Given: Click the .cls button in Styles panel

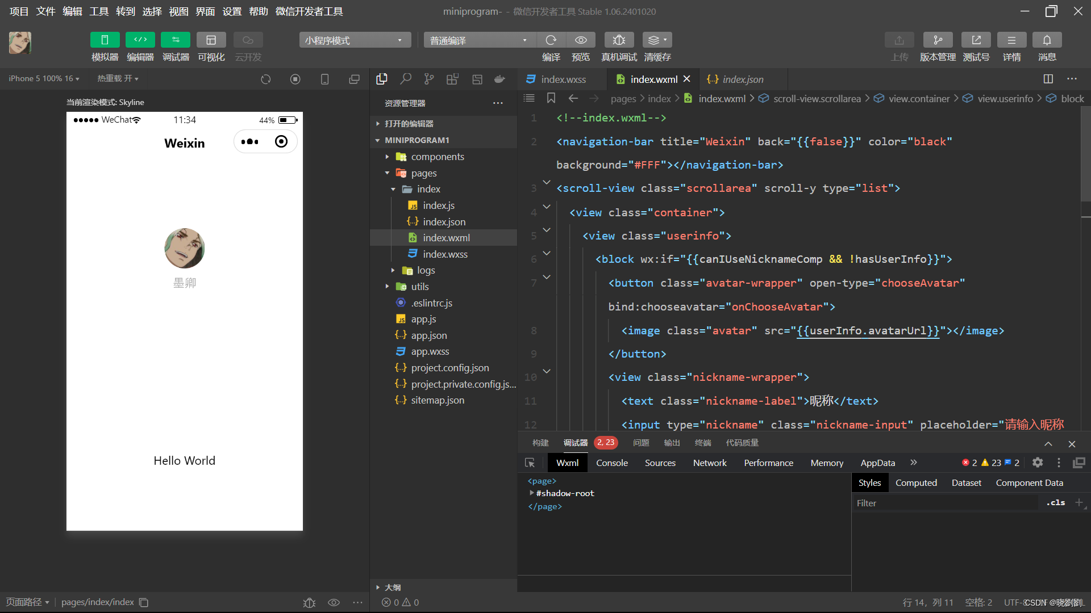Looking at the screenshot, I should [1055, 502].
